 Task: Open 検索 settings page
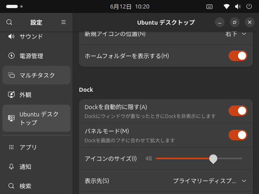tap(36, 186)
